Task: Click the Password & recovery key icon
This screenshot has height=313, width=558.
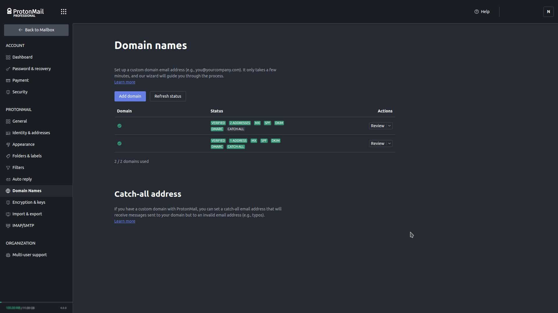Action: 8,69
